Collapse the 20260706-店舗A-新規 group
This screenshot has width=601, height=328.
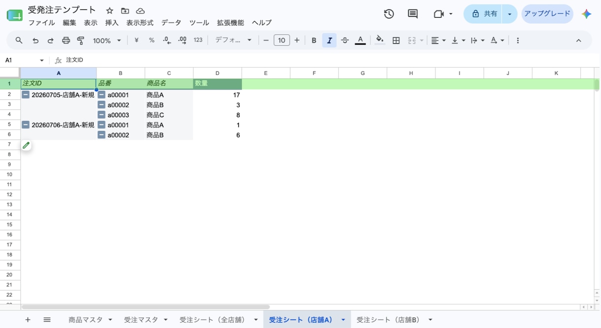tap(26, 125)
